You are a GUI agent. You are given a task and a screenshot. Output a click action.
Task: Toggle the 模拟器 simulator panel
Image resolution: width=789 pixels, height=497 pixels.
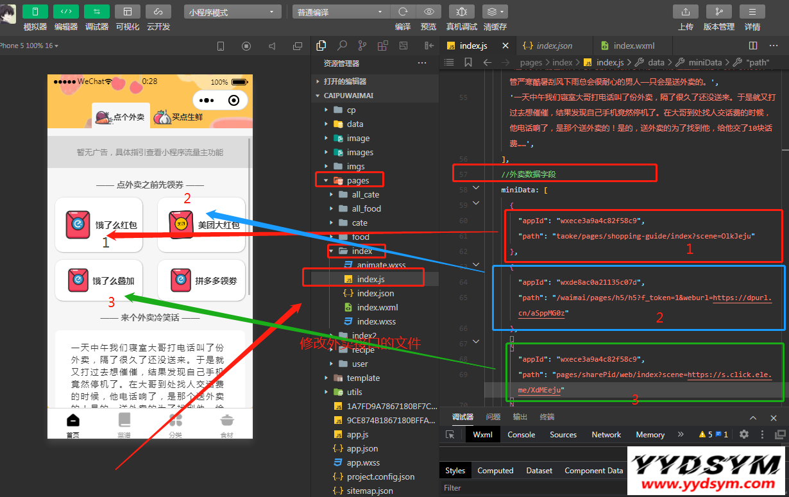[35, 12]
